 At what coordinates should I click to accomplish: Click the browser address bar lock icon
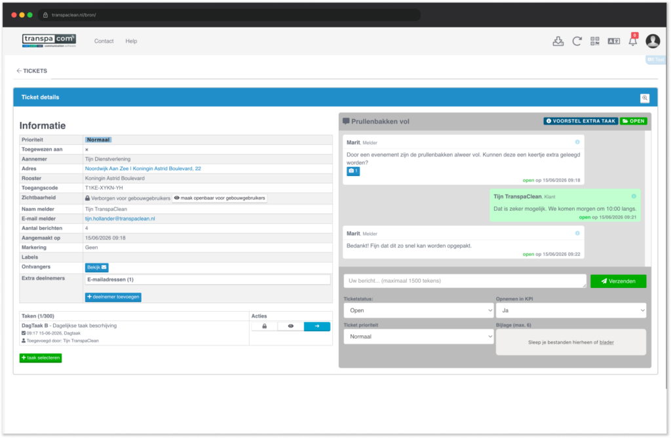pos(45,15)
